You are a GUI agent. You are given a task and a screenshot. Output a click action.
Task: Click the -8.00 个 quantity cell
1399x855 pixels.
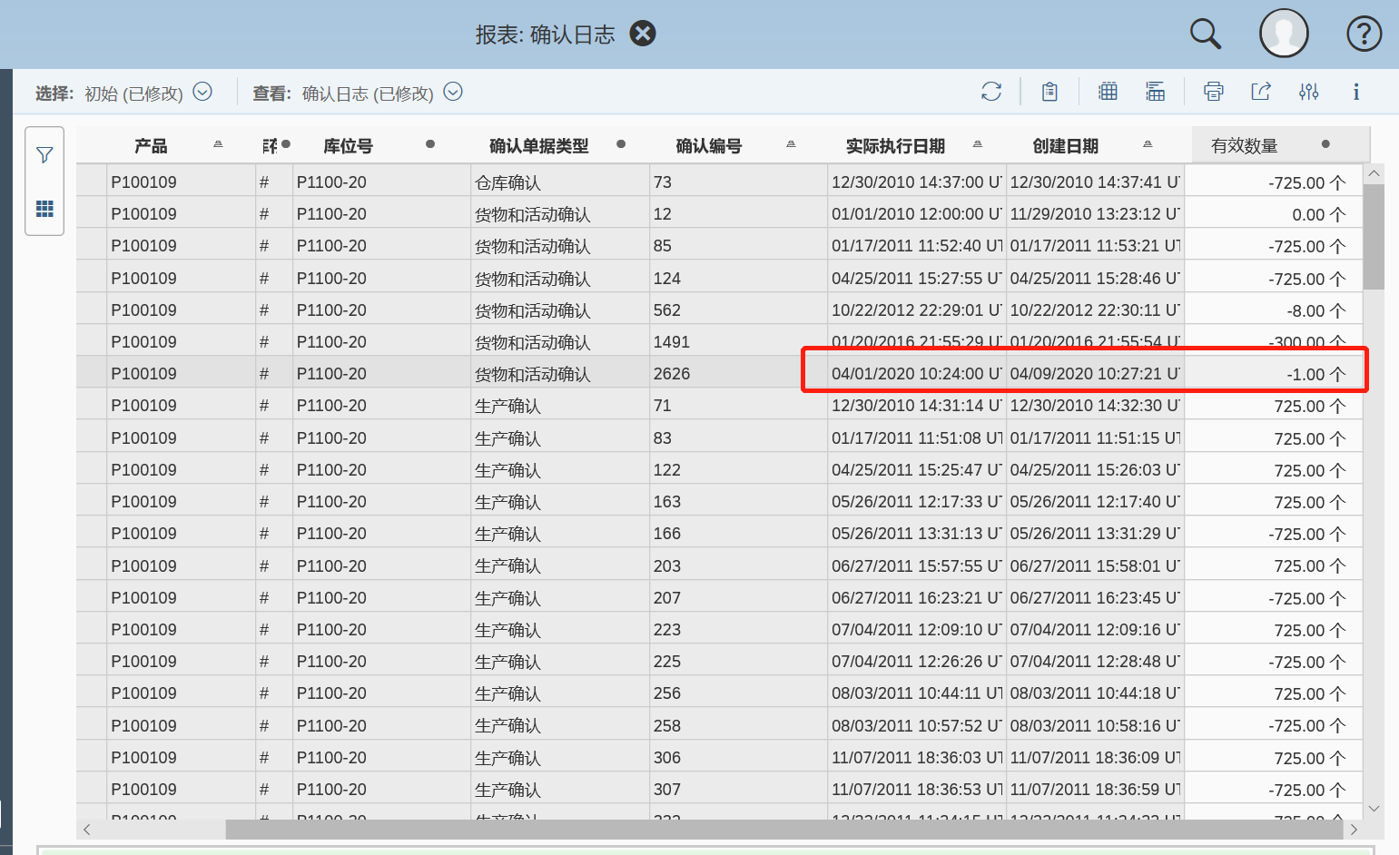(1274, 310)
